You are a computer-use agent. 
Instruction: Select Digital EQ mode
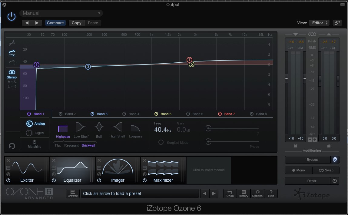click(x=35, y=133)
